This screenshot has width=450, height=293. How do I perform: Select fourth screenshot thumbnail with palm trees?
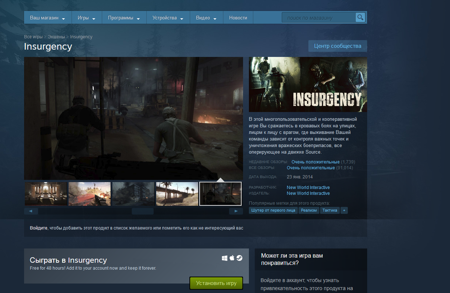(177, 194)
